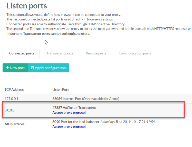The image size is (192, 147).
Task: Click Accept proxy protocol under 47887 HaCluster
Action: click(69, 112)
